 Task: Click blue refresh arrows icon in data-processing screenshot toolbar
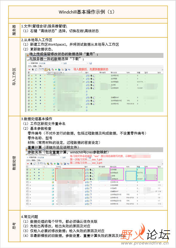pos(68,164)
